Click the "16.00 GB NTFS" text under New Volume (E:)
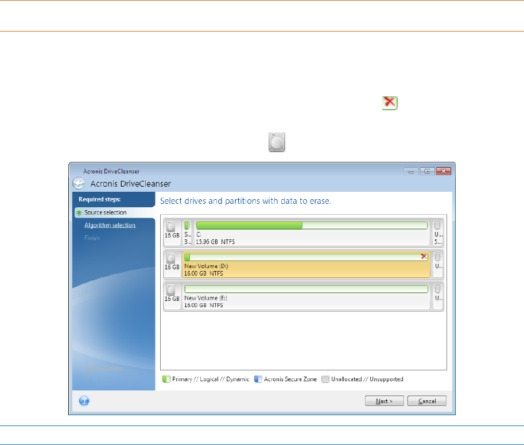The image size is (524, 445). (204, 305)
